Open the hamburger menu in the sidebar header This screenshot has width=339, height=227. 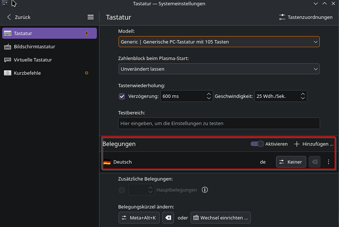(x=90, y=17)
